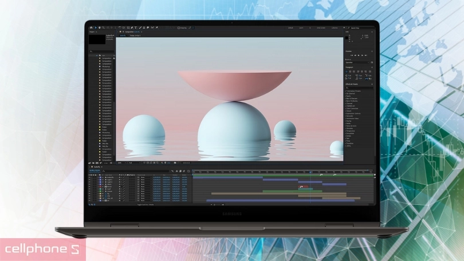Hide the butterfly layer with its eye icon
Image resolution: width=464 pixels, height=261 pixels.
90,177
